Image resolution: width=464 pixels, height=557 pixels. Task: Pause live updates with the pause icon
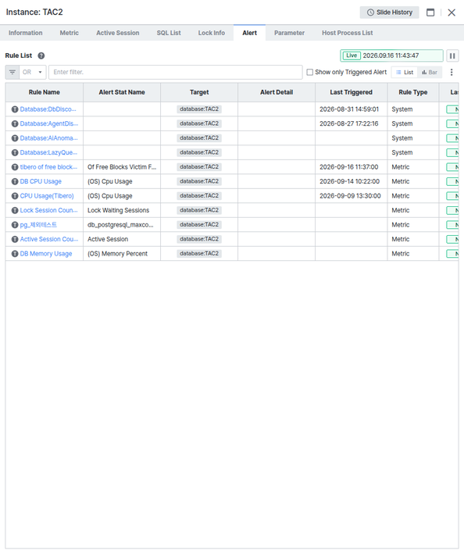click(452, 55)
